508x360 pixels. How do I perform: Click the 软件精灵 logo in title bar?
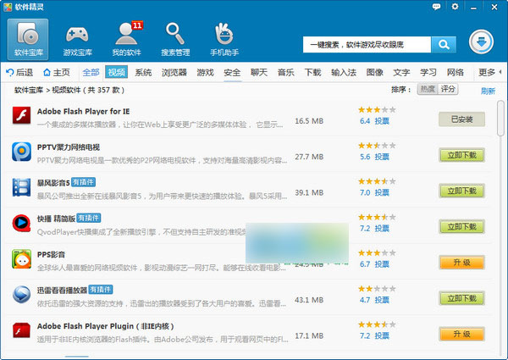coord(7,7)
